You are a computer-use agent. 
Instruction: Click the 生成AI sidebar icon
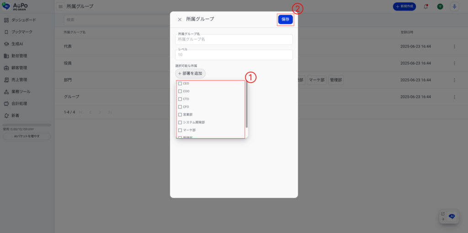point(6,44)
